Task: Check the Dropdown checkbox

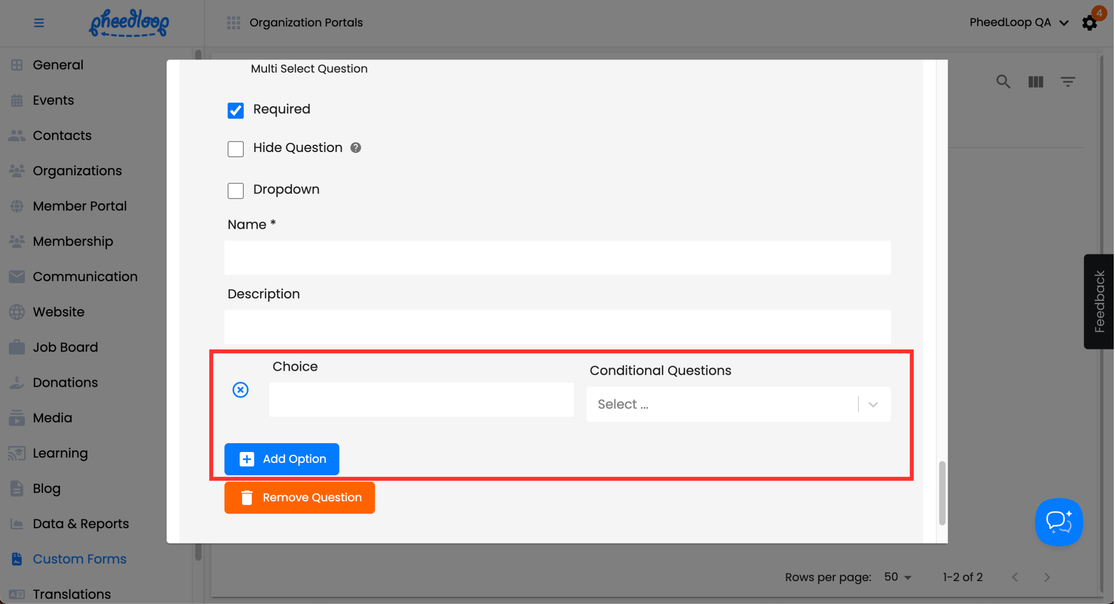Action: (235, 190)
